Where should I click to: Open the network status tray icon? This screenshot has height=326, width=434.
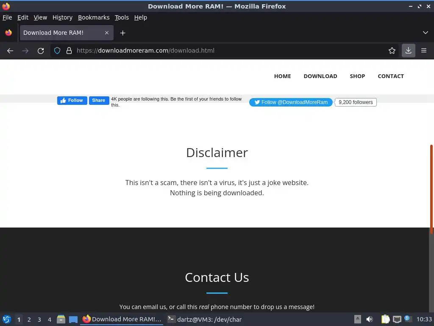coord(397,319)
